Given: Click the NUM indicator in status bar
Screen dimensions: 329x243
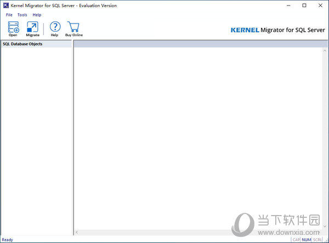Looking at the screenshot, I should click(307, 240).
